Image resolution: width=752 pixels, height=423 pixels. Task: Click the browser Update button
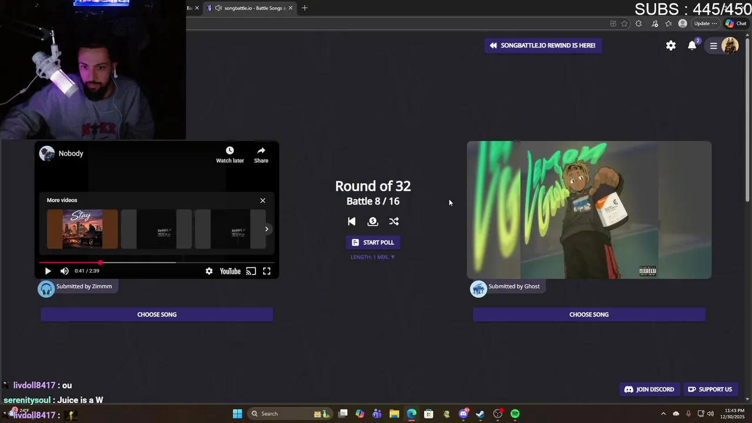click(705, 23)
